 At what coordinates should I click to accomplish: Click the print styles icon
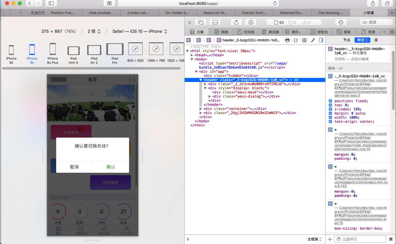(287, 40)
